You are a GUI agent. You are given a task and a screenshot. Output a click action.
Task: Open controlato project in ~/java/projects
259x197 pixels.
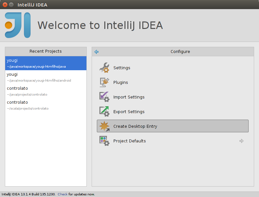coord(46,91)
